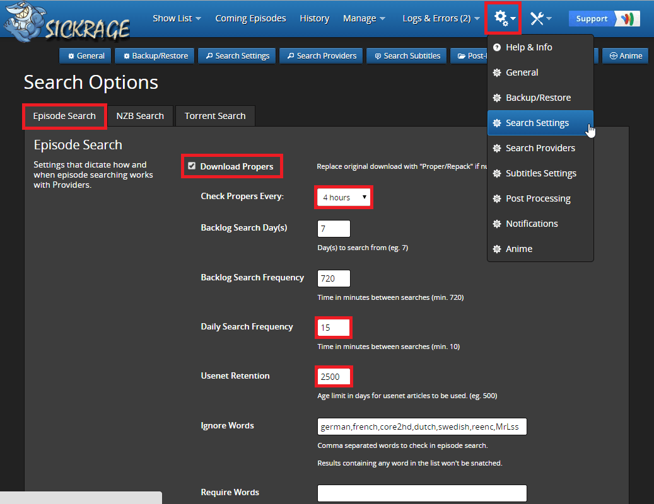Switch to the NZB Search tab
654x504 pixels.
pos(140,116)
